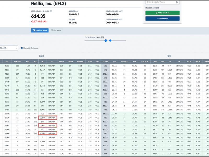Image resolution: width=209 pixels, height=157 pixels.
Task: Sort by Calls IV column header
Action: tap(52, 61)
